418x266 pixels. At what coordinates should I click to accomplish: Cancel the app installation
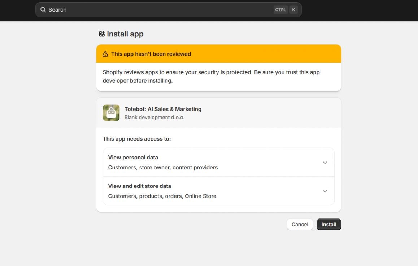point(300,225)
